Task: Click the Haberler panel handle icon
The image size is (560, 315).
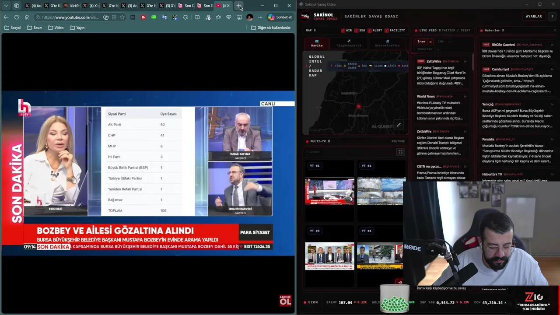Action: [503, 30]
